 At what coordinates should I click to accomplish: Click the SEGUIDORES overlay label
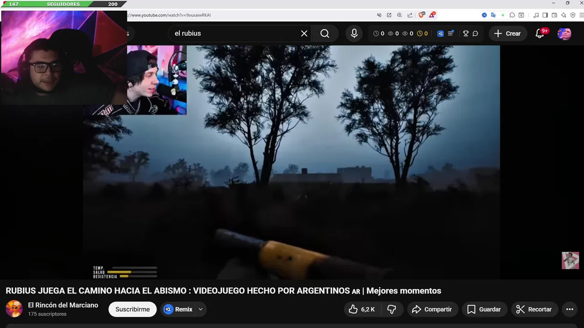click(x=63, y=4)
